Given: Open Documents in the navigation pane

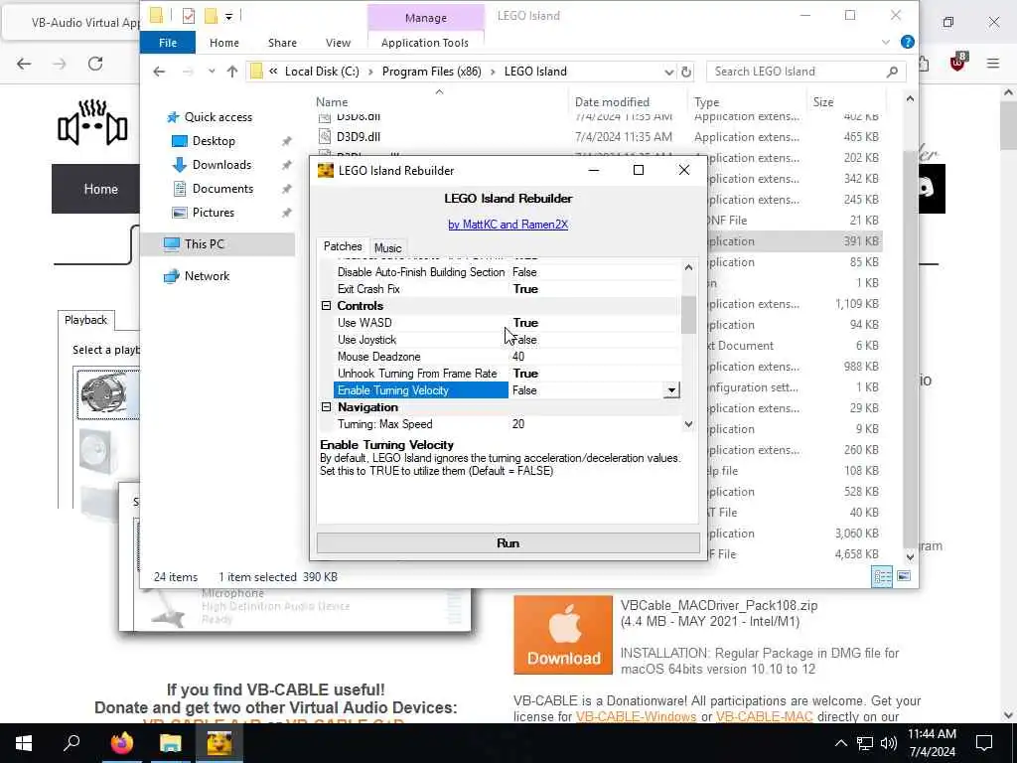Looking at the screenshot, I should tap(222, 189).
